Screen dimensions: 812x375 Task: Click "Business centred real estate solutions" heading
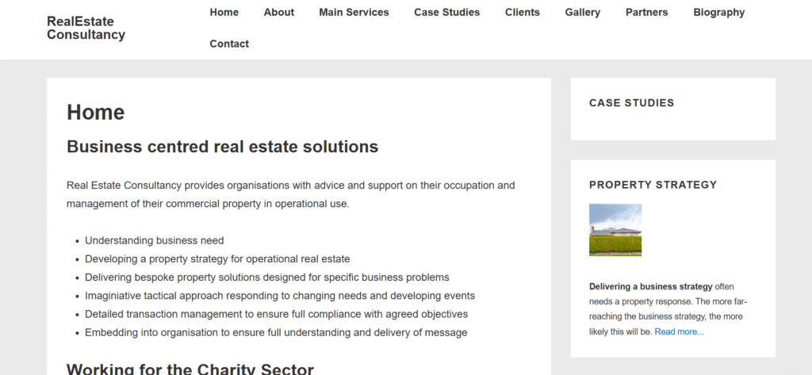pyautogui.click(x=222, y=147)
